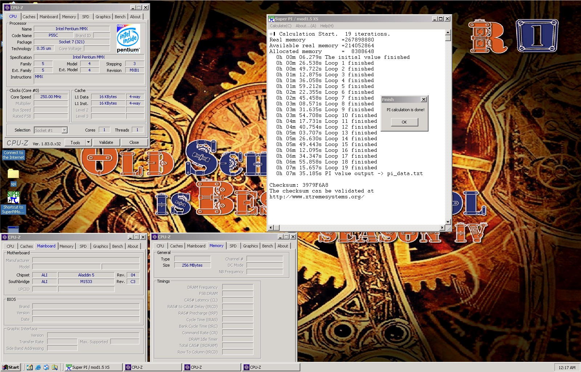Open the Selection Socket #1 combo box
The image size is (581, 372).
(50, 130)
